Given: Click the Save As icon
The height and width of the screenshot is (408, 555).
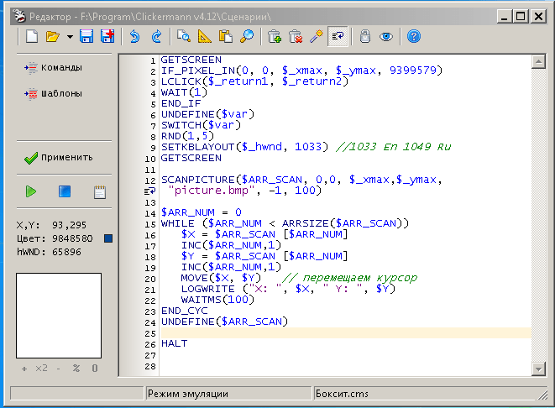Looking at the screenshot, I should coord(107,36).
